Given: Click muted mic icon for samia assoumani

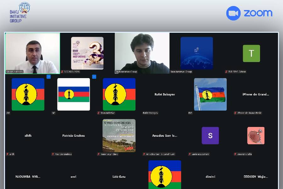Looking at the screenshot, I should [190, 154].
